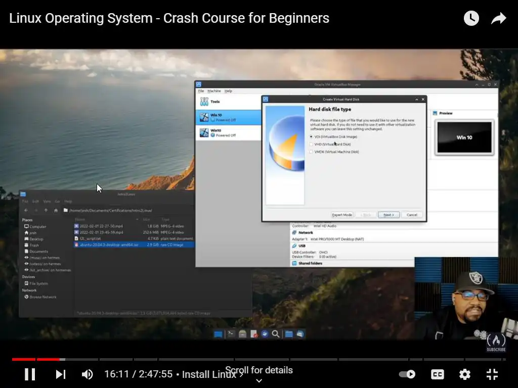Open /videos/ on hermes network share

click(42, 264)
